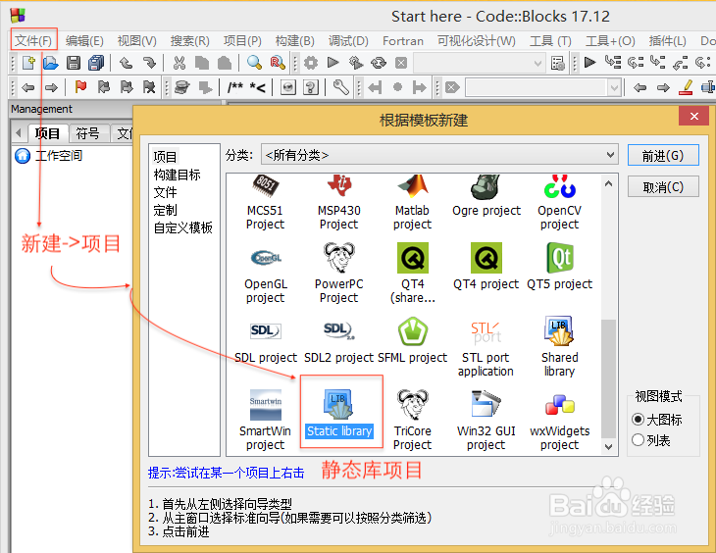Click the Run play icon

[332, 62]
